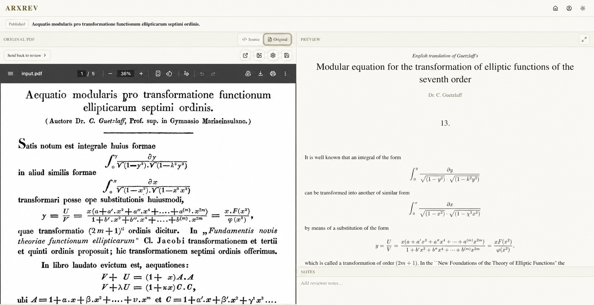
Task: Zoom out the PDF with minus
Action: 110,74
